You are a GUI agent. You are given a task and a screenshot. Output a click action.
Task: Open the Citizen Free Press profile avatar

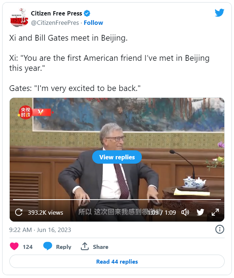[x=19, y=18]
